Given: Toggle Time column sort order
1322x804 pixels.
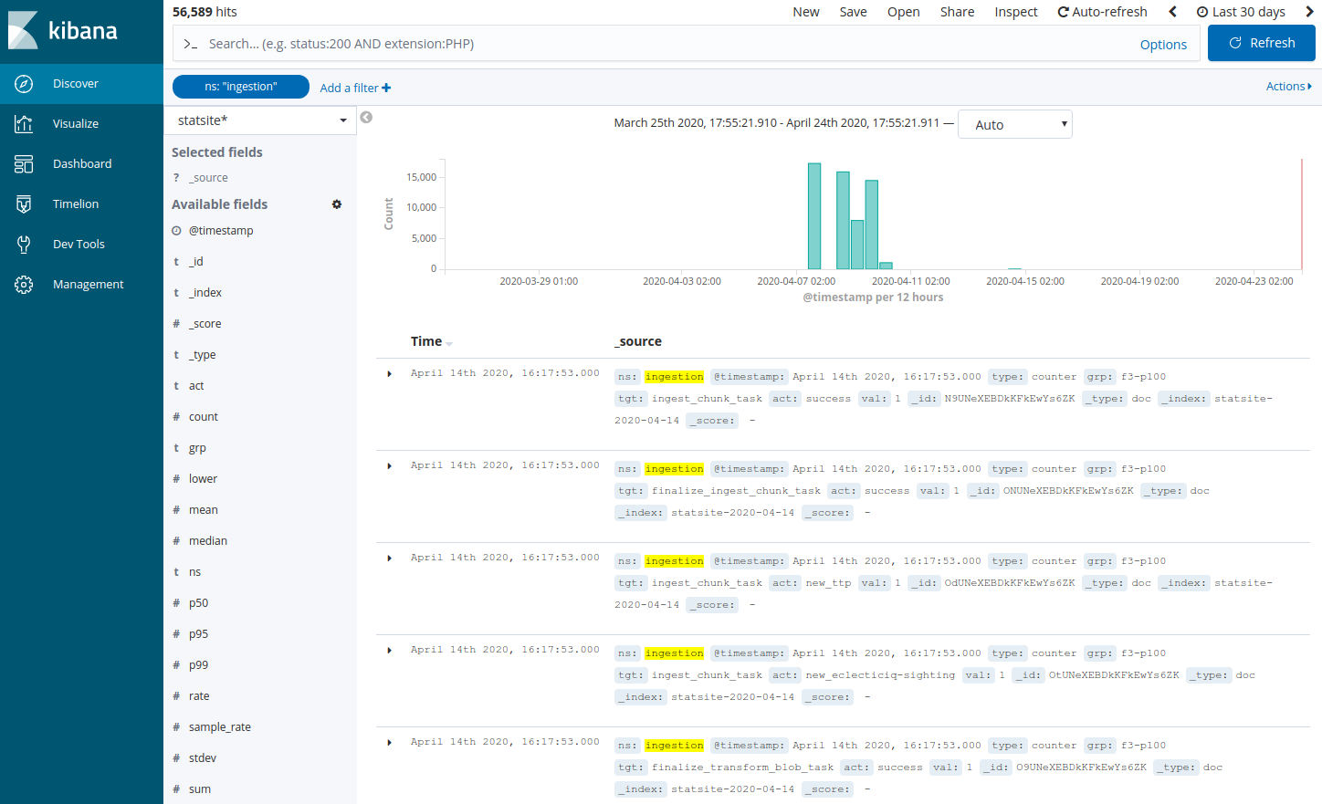Looking at the screenshot, I should coord(449,343).
